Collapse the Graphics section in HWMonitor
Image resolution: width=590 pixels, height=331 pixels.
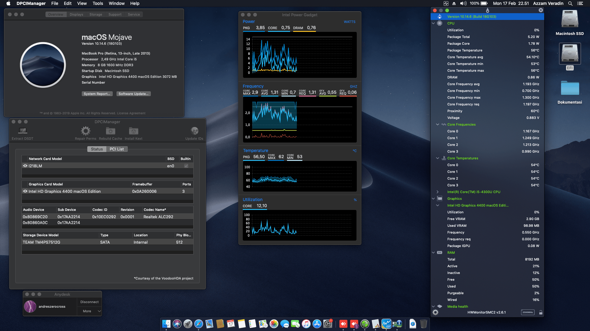[x=433, y=199]
